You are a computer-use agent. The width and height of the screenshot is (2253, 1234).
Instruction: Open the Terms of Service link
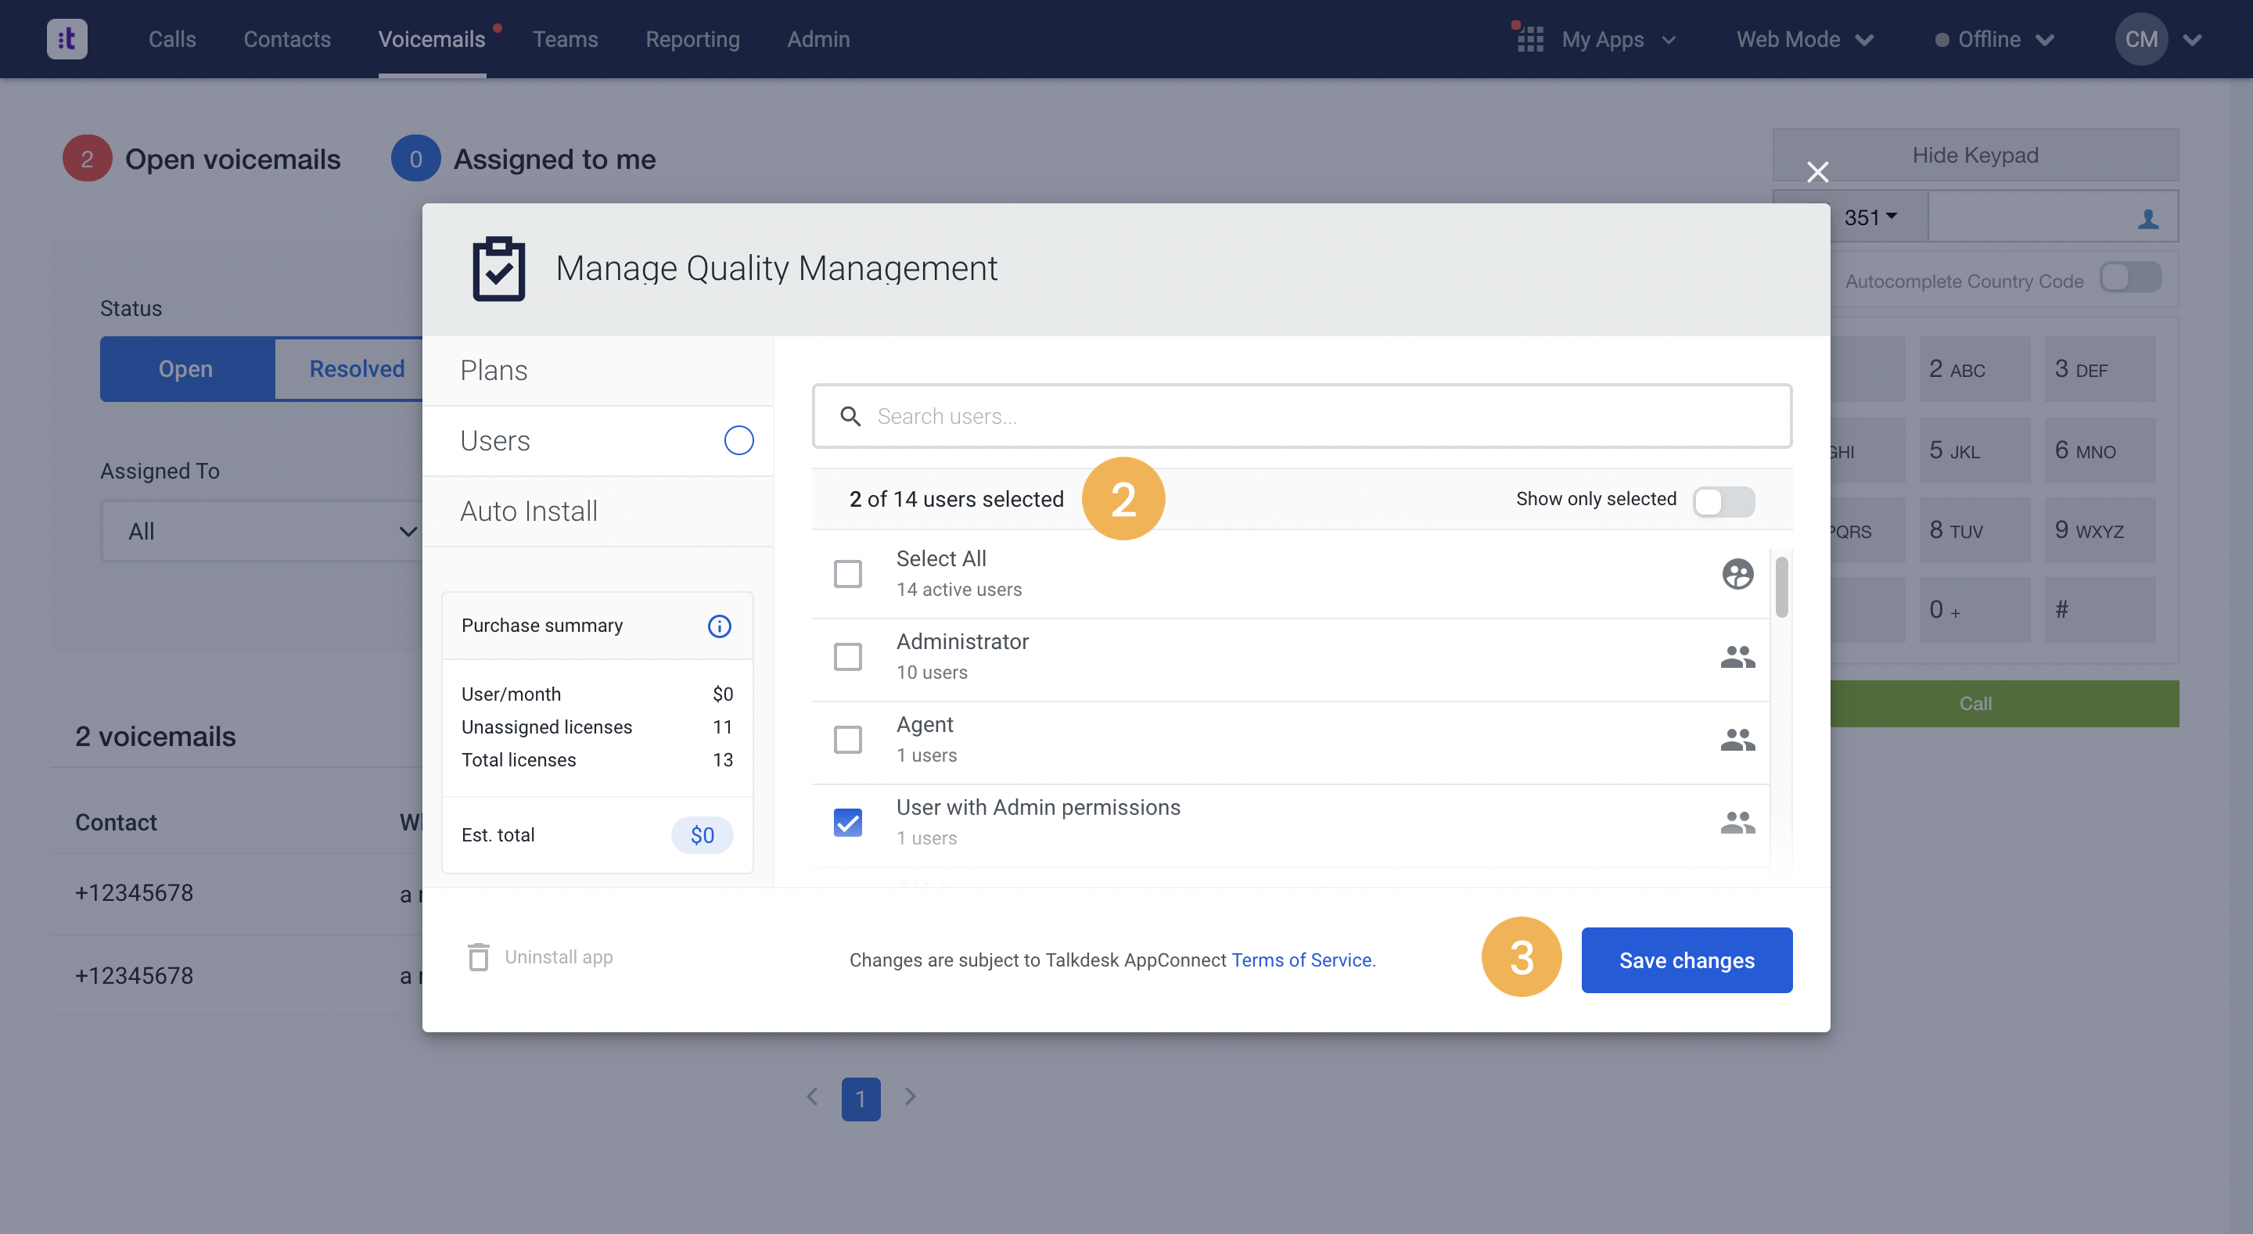coord(1300,960)
